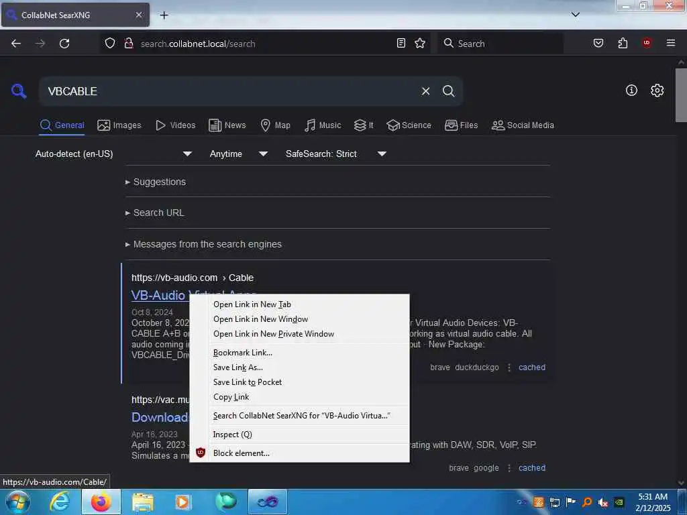
Task: Open cached link of vac result
Action: point(532,468)
